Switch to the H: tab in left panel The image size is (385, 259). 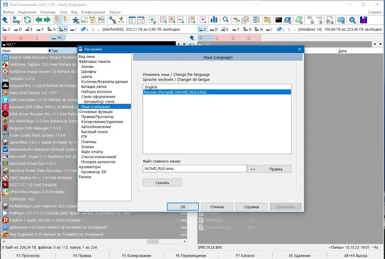coord(58,38)
